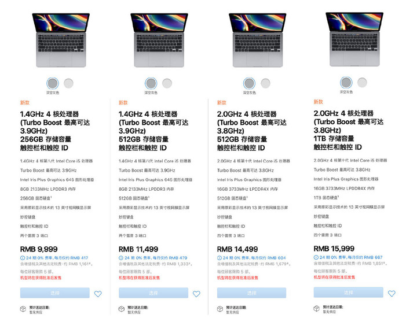Click delivery box icon under RMB 11,499 model
This screenshot has height=318, width=417.
[x=122, y=309]
